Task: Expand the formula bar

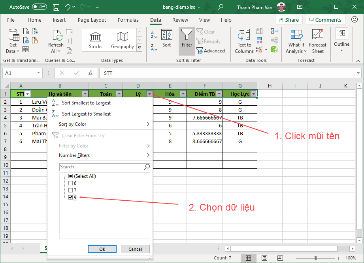Action: [358, 73]
